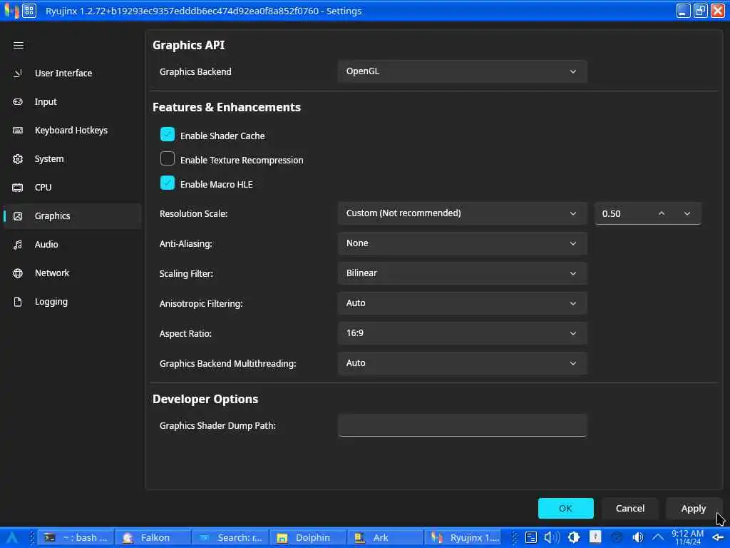This screenshot has width=730, height=548.
Task: Click the CPU chip icon
Action: [18, 188]
